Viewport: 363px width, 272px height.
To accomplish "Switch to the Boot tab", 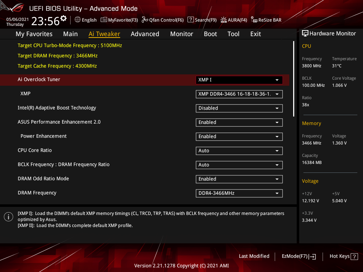I will pos(210,34).
